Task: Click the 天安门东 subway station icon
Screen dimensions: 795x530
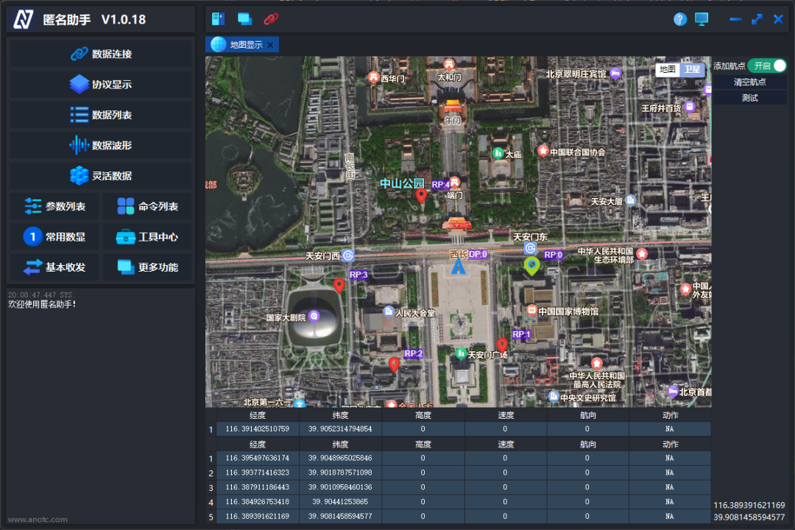Action: coord(530,248)
